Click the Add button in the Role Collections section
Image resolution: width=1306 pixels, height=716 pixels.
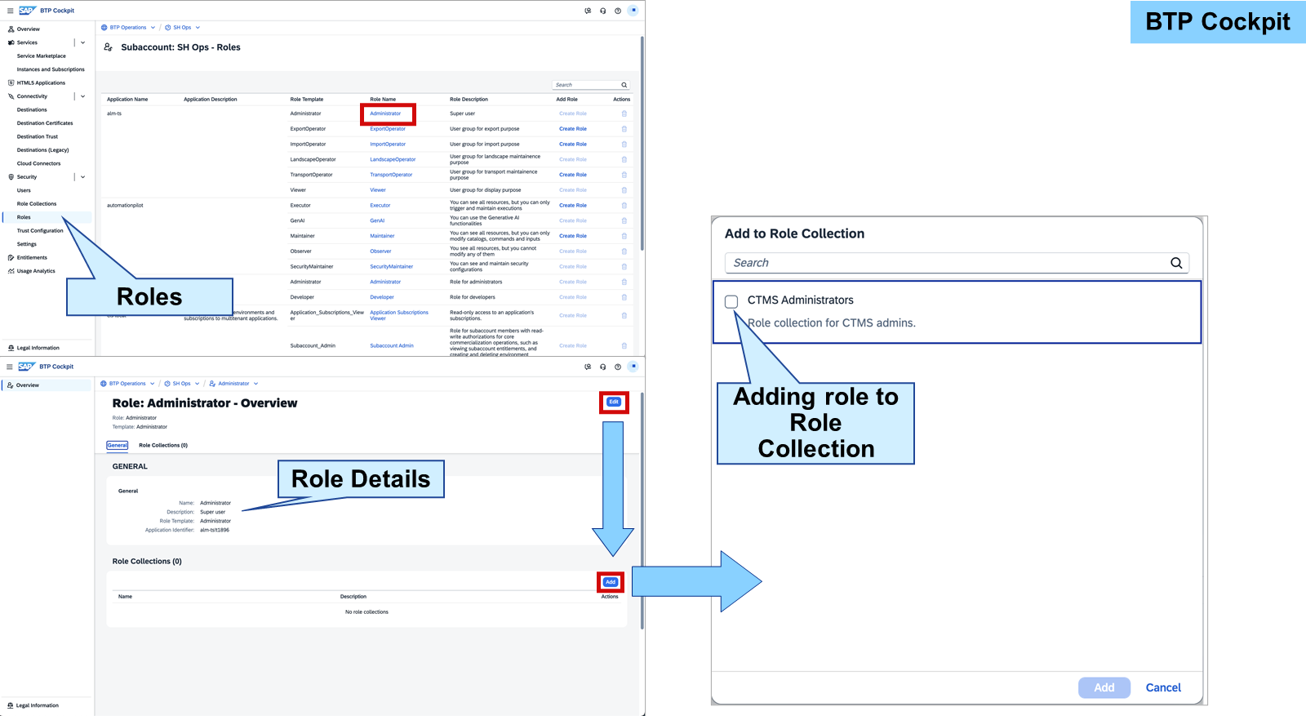(x=611, y=582)
